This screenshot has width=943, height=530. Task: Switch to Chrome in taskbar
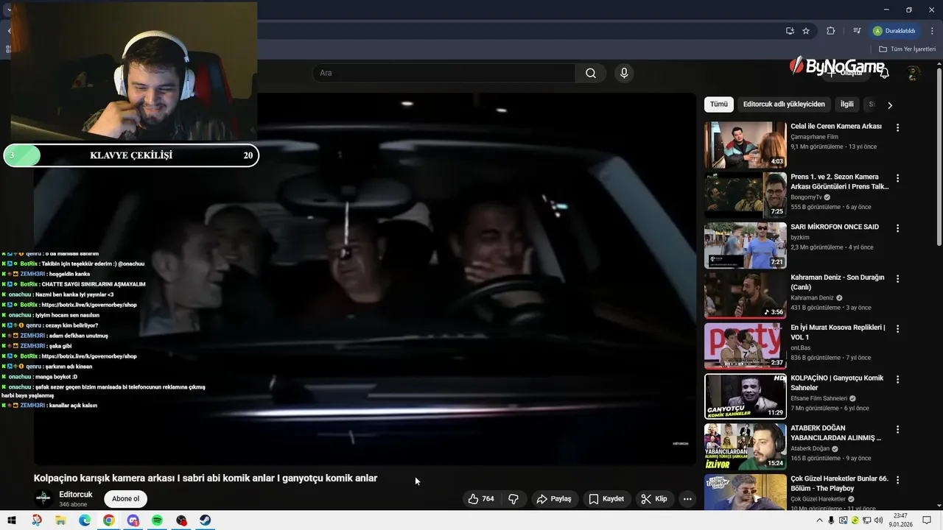(109, 520)
